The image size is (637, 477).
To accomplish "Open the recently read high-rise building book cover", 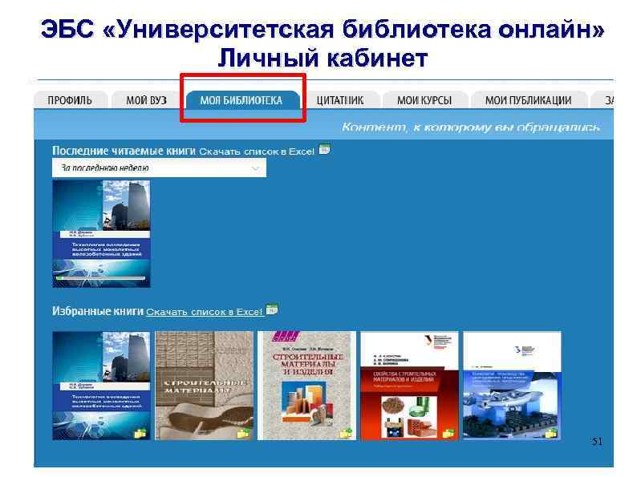I will point(101,234).
